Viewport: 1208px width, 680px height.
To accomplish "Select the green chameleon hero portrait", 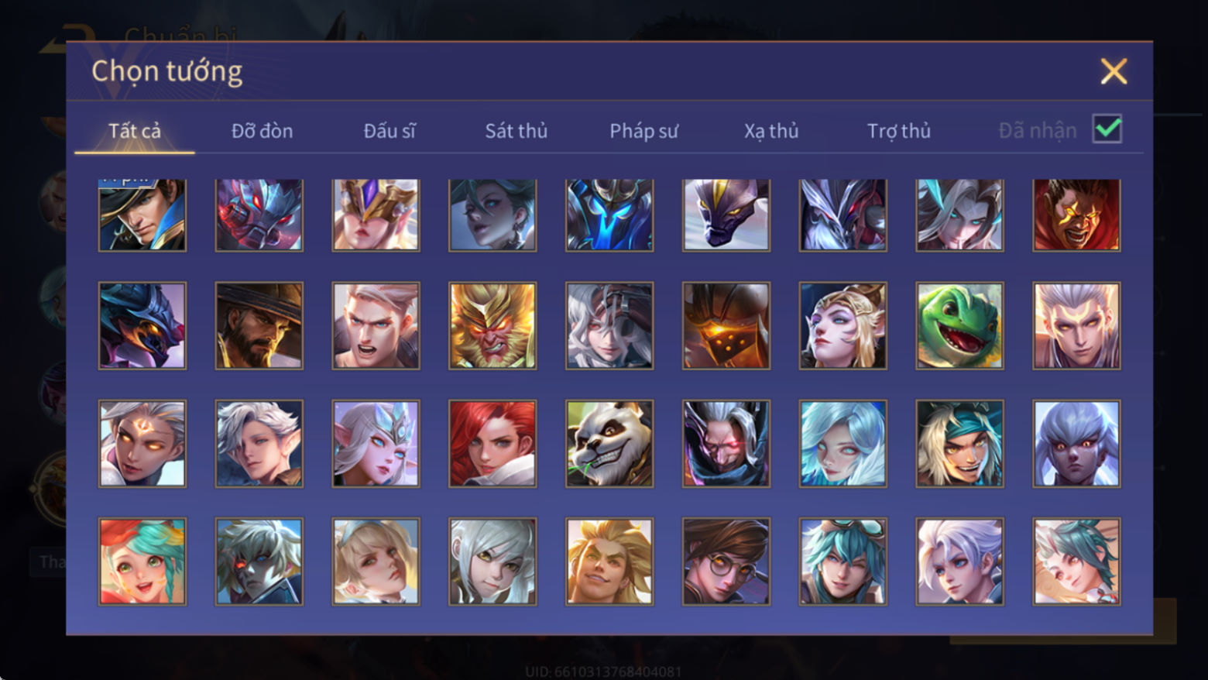I will click(x=959, y=325).
